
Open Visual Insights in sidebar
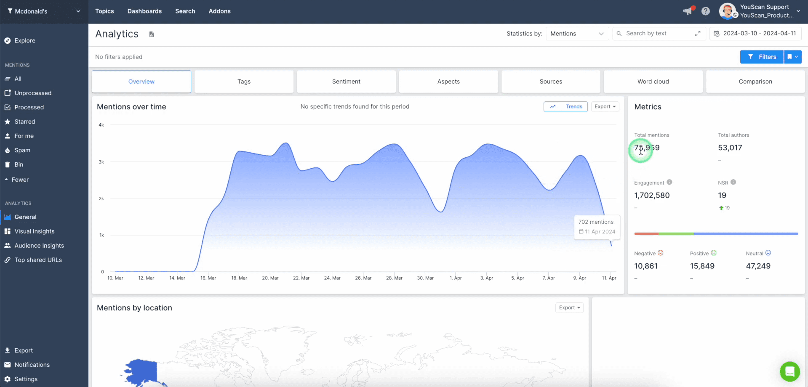pyautogui.click(x=35, y=231)
